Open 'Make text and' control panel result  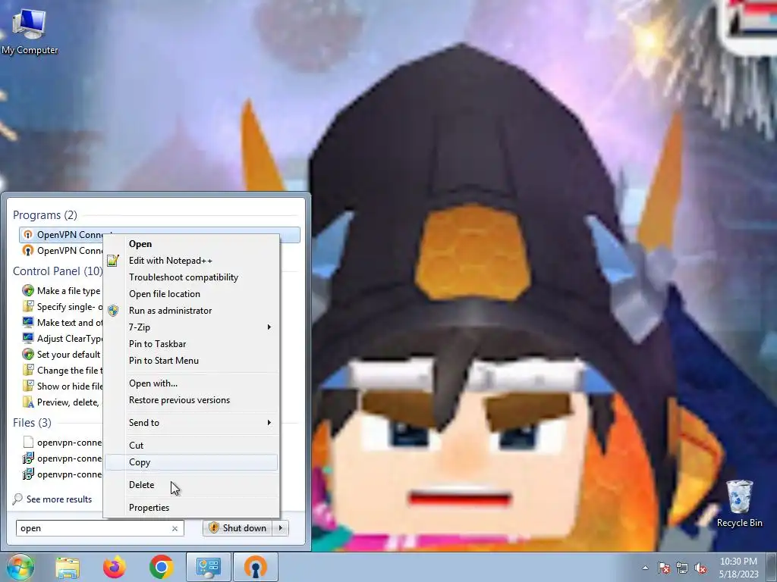[x=62, y=323]
